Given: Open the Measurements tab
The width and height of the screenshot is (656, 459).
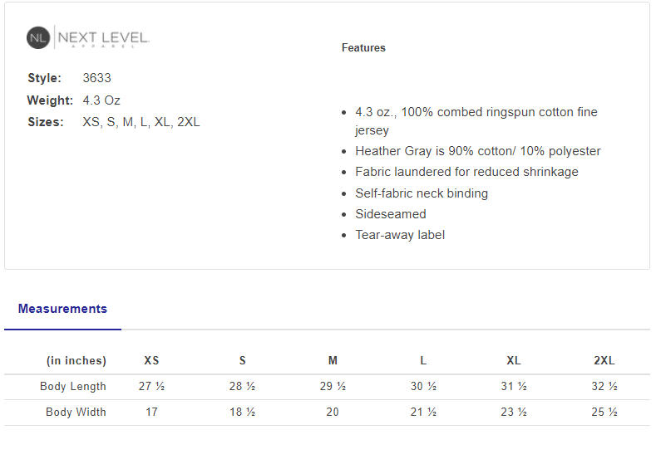Looking at the screenshot, I should click(62, 309).
